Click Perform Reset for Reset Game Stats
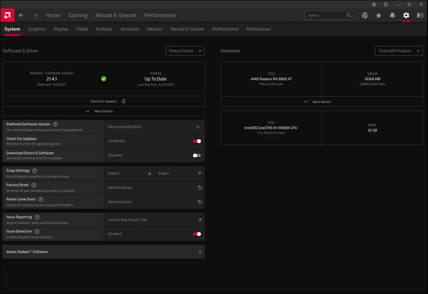The height and width of the screenshot is (294, 428). [154, 202]
